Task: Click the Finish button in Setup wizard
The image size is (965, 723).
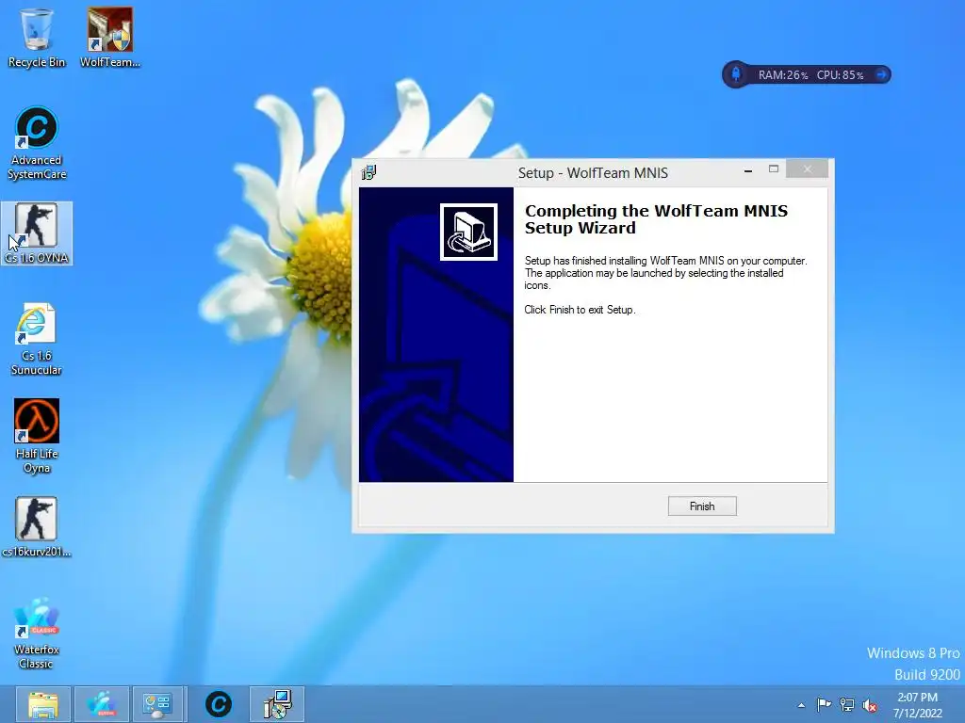Action: [702, 506]
